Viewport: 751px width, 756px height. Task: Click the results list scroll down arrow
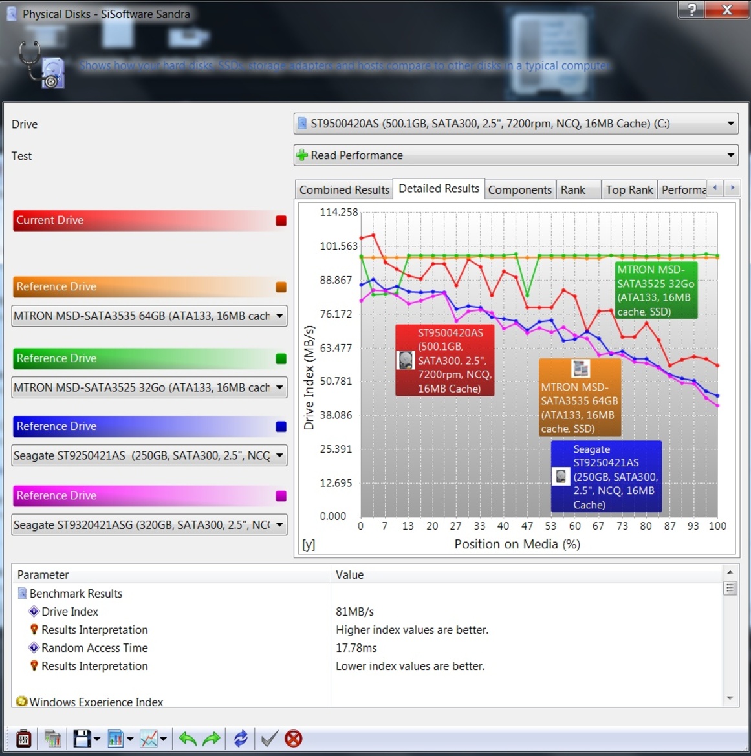pyautogui.click(x=730, y=698)
